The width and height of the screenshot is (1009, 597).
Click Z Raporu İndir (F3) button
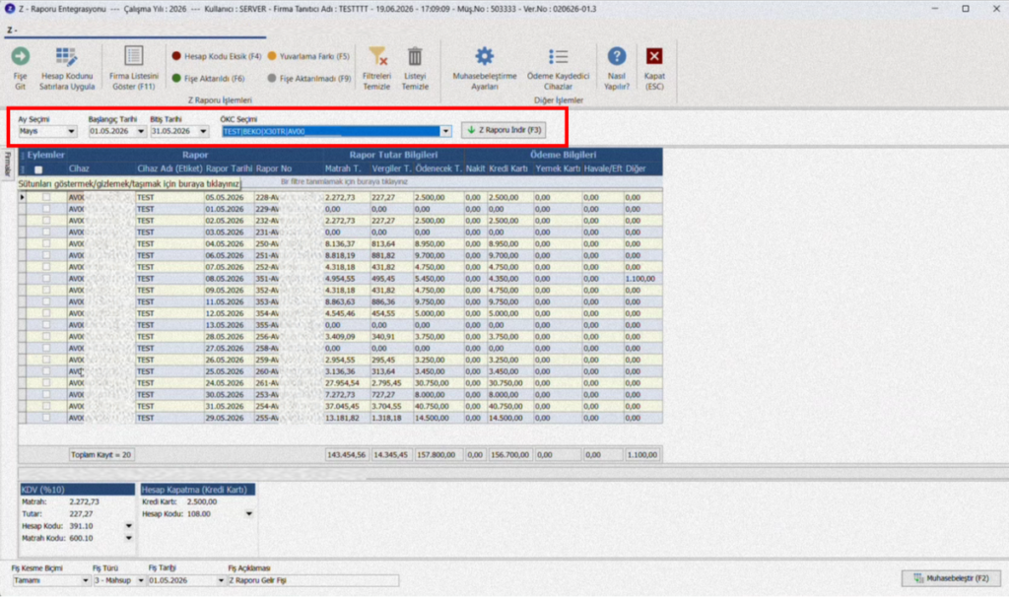tap(504, 130)
